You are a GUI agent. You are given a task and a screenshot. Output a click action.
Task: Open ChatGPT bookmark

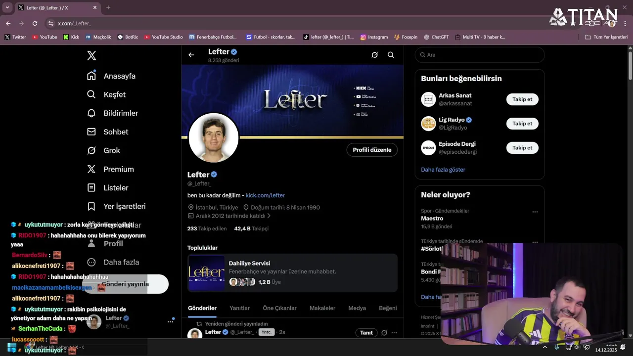click(436, 37)
